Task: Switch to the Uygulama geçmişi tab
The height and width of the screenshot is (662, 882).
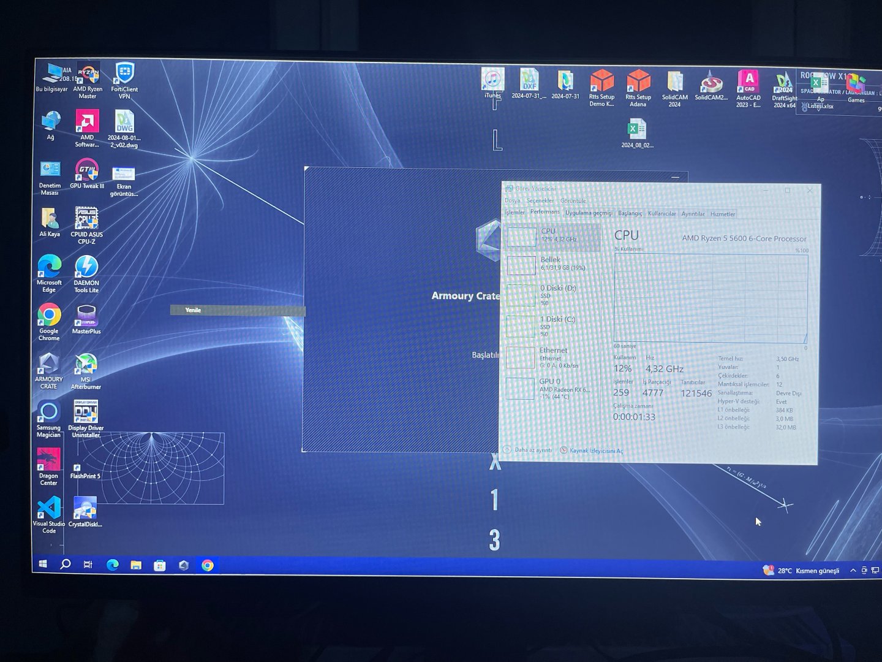Action: (x=589, y=213)
